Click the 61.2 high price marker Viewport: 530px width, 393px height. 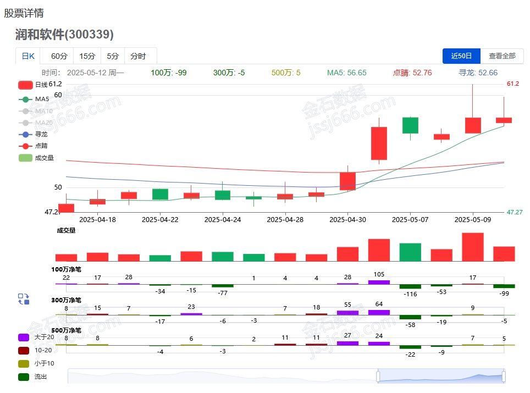pyautogui.click(x=513, y=84)
